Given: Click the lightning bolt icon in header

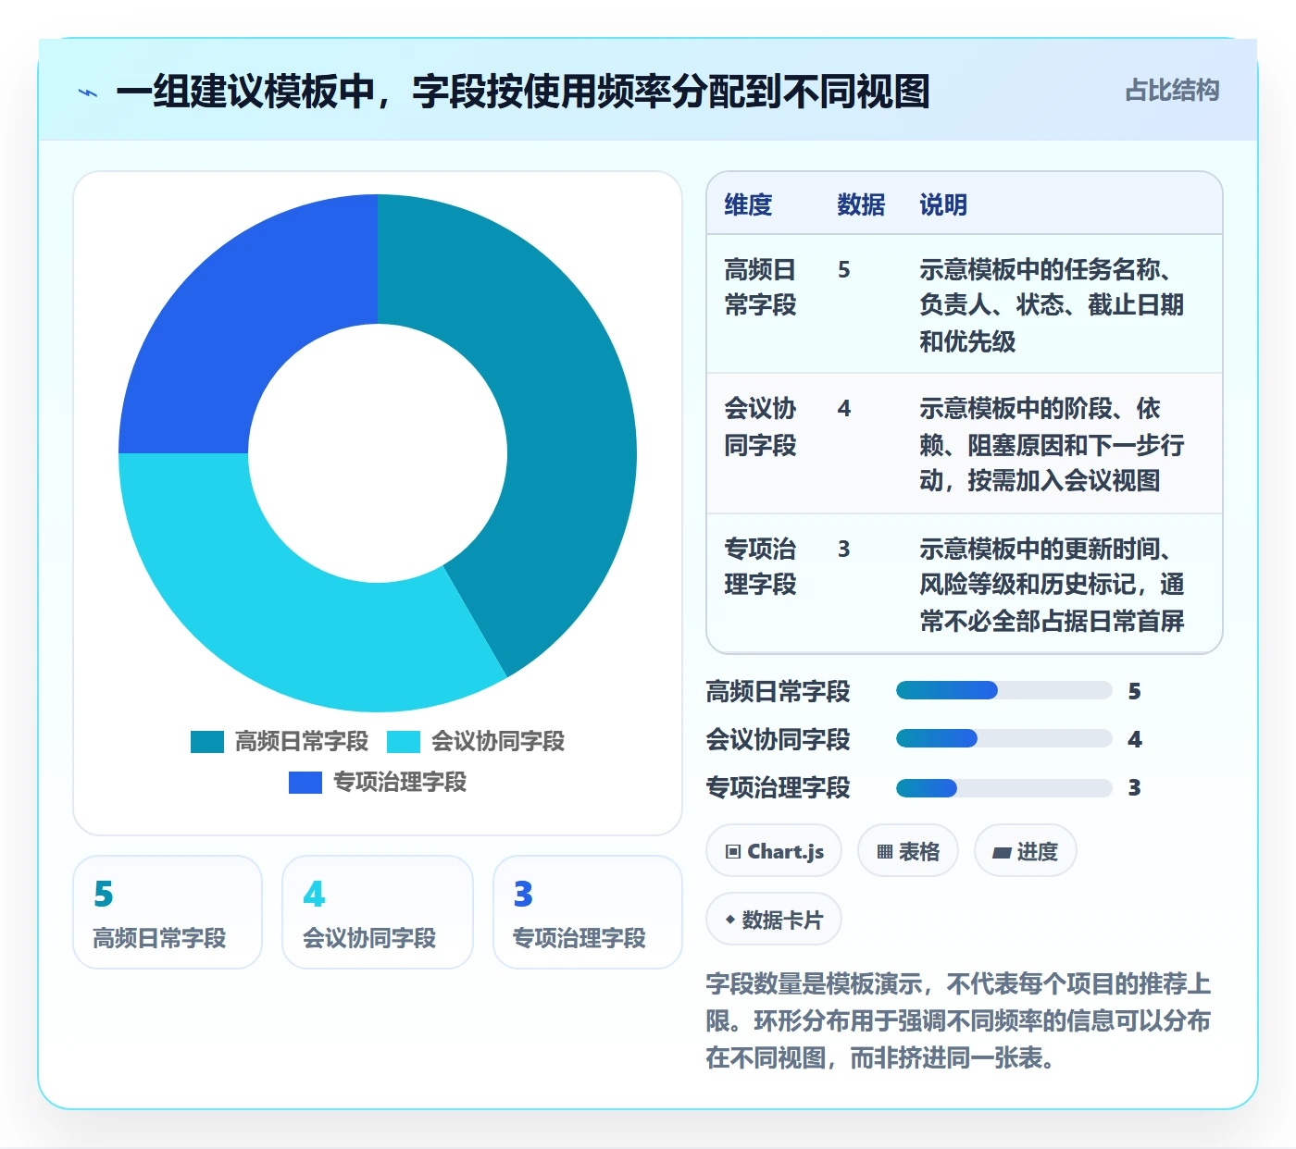Looking at the screenshot, I should (x=88, y=93).
